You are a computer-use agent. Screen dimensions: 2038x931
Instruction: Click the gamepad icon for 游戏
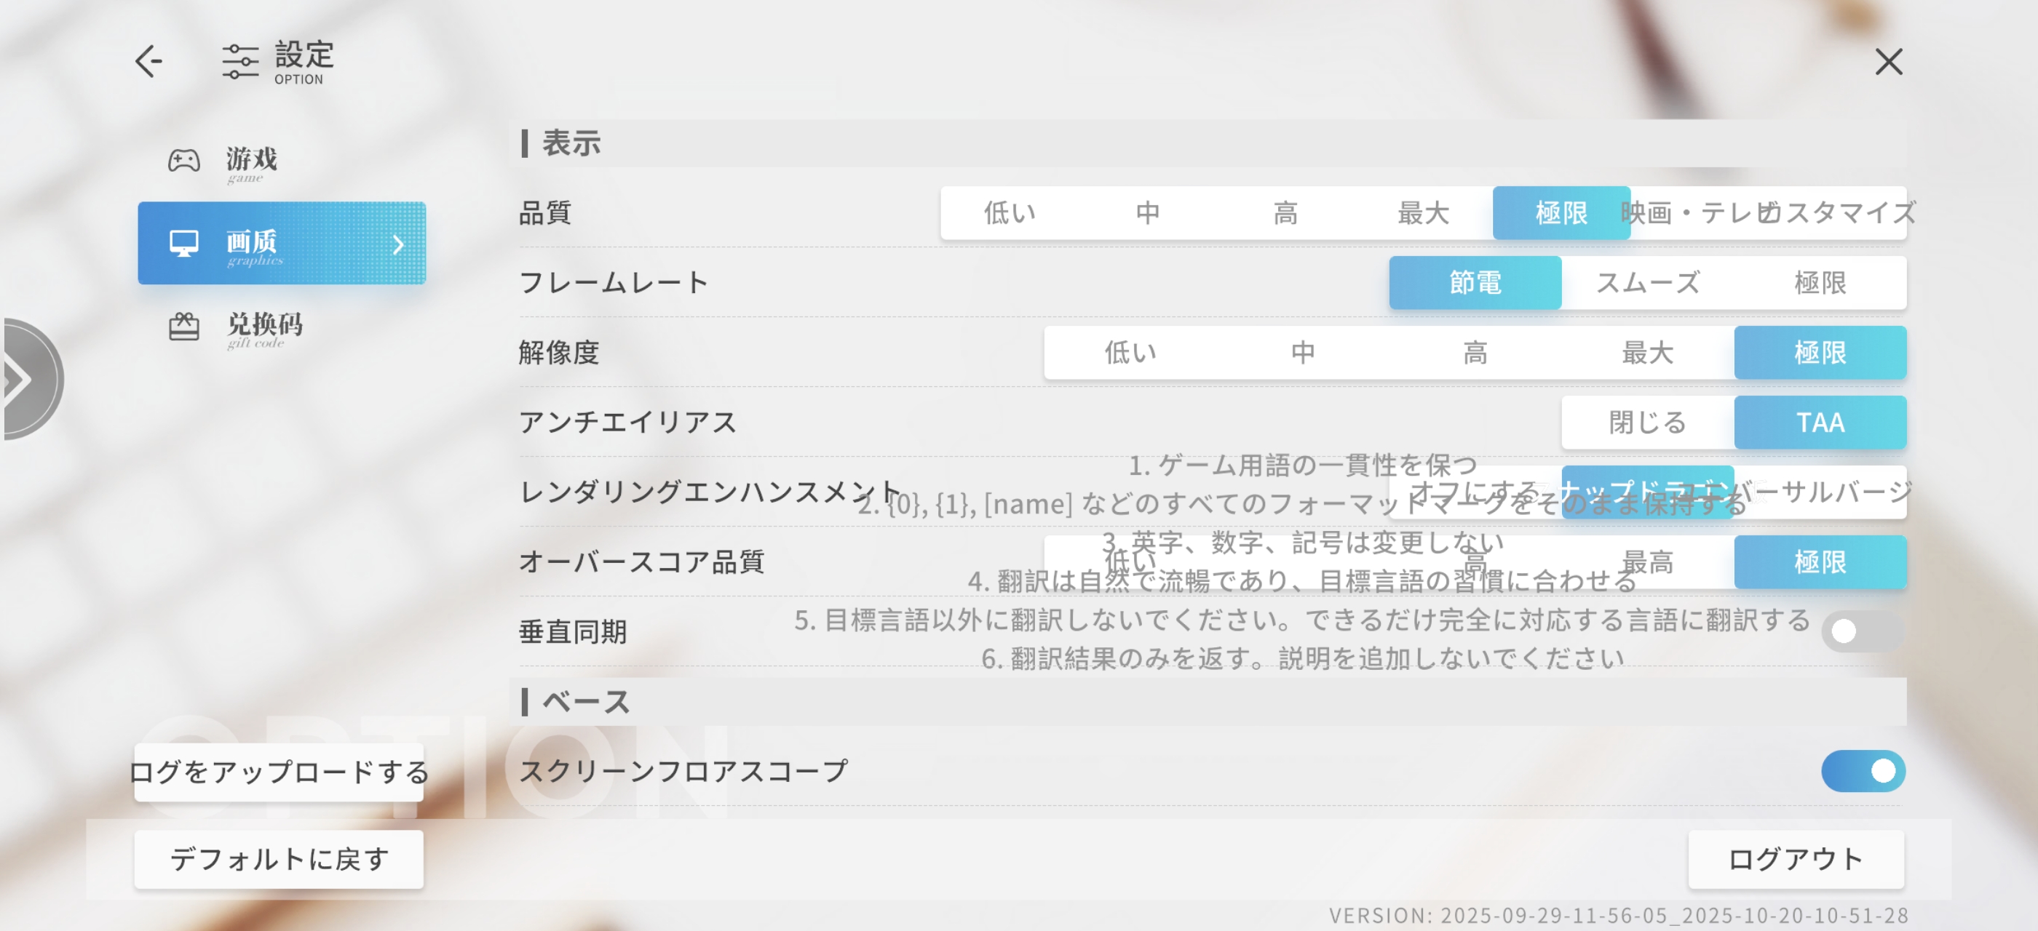(183, 161)
